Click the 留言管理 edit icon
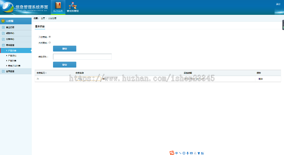The width and height of the screenshot is (284, 155). pyautogui.click(x=3, y=71)
